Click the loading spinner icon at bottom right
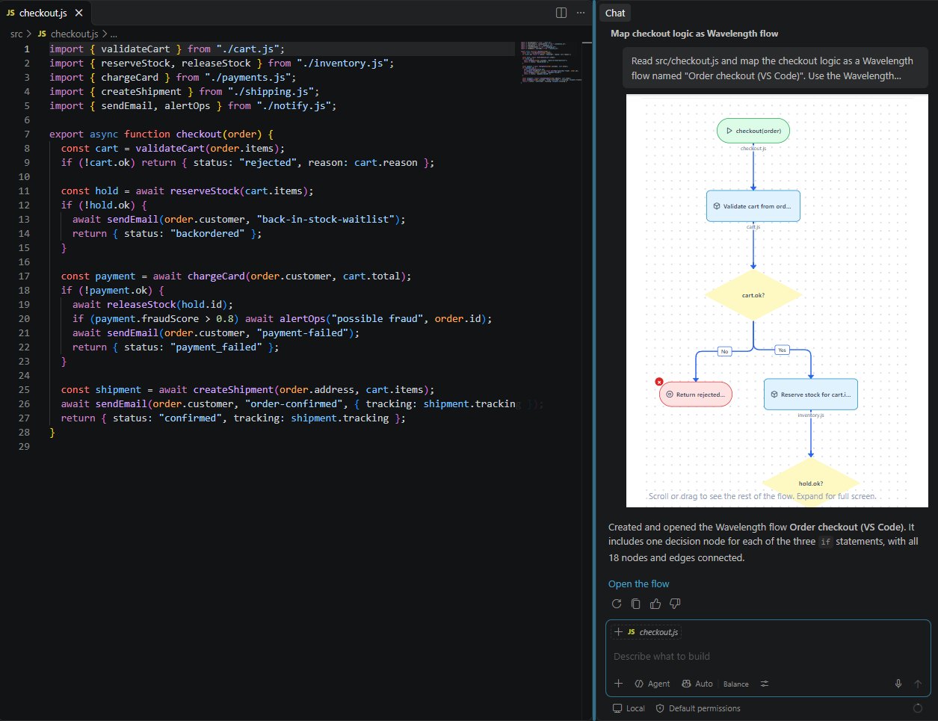 917,708
